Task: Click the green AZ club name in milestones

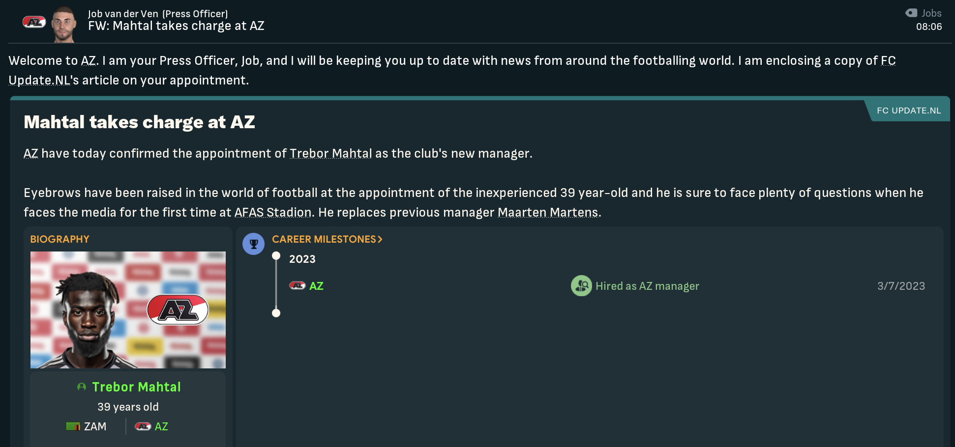Action: click(x=316, y=286)
